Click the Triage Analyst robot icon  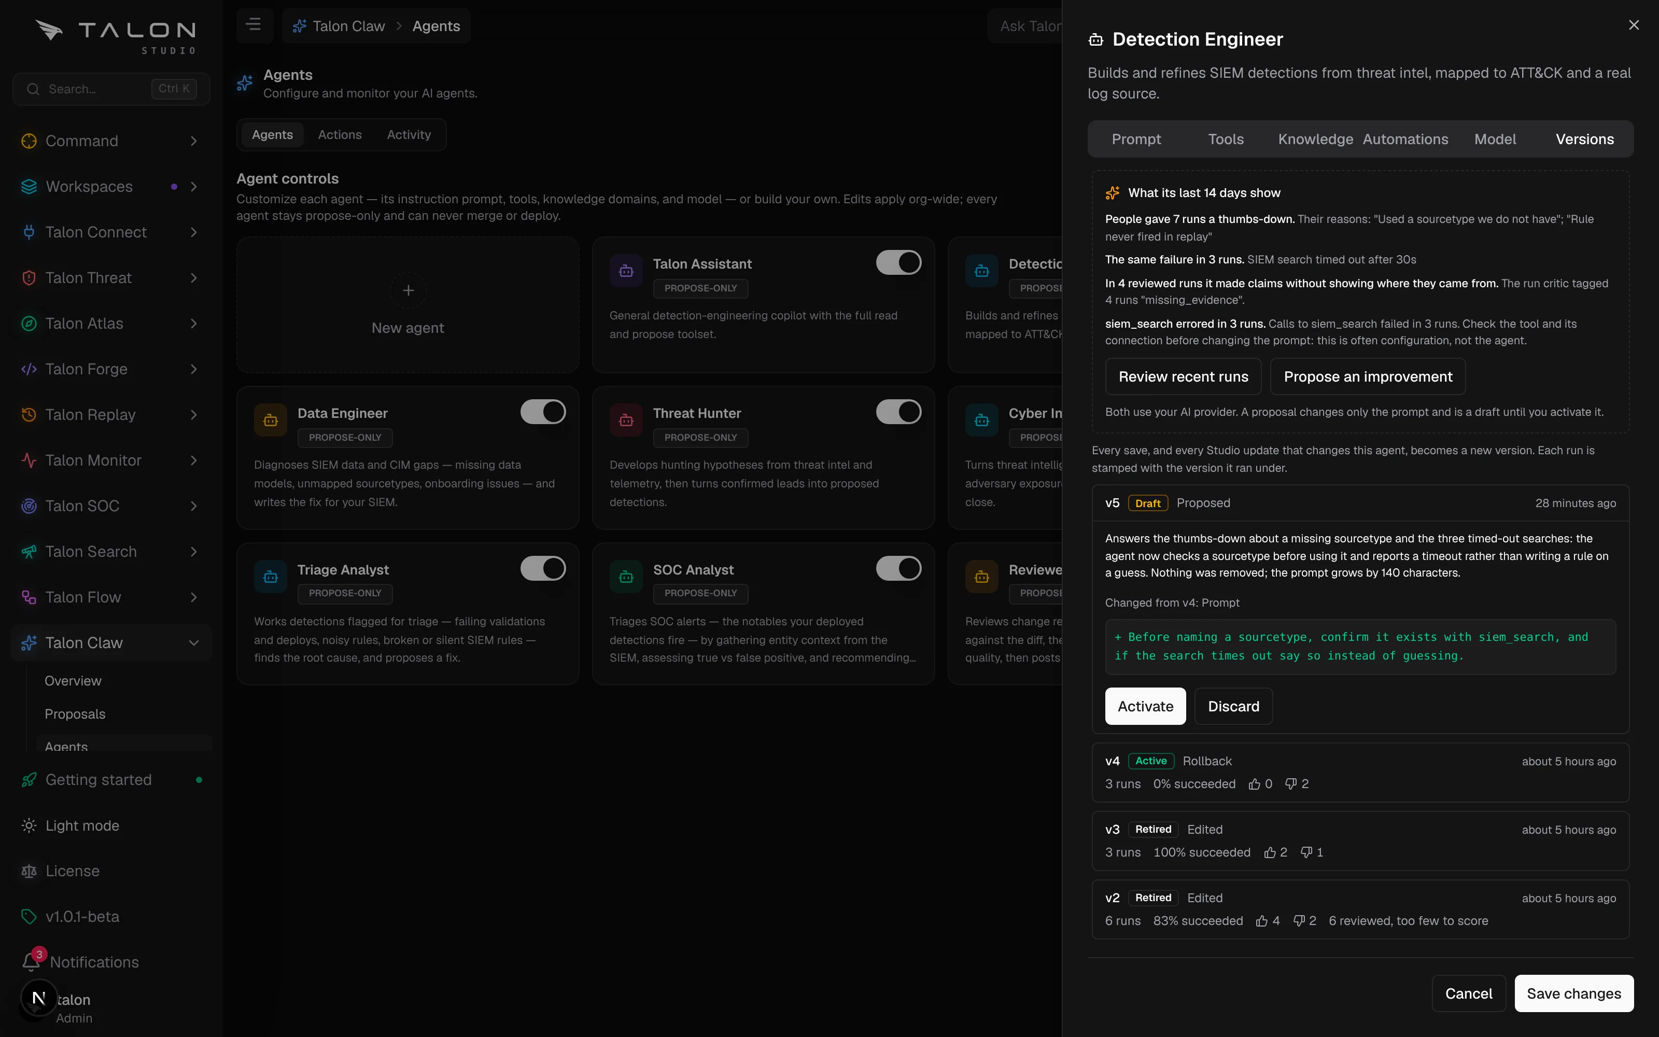271,576
